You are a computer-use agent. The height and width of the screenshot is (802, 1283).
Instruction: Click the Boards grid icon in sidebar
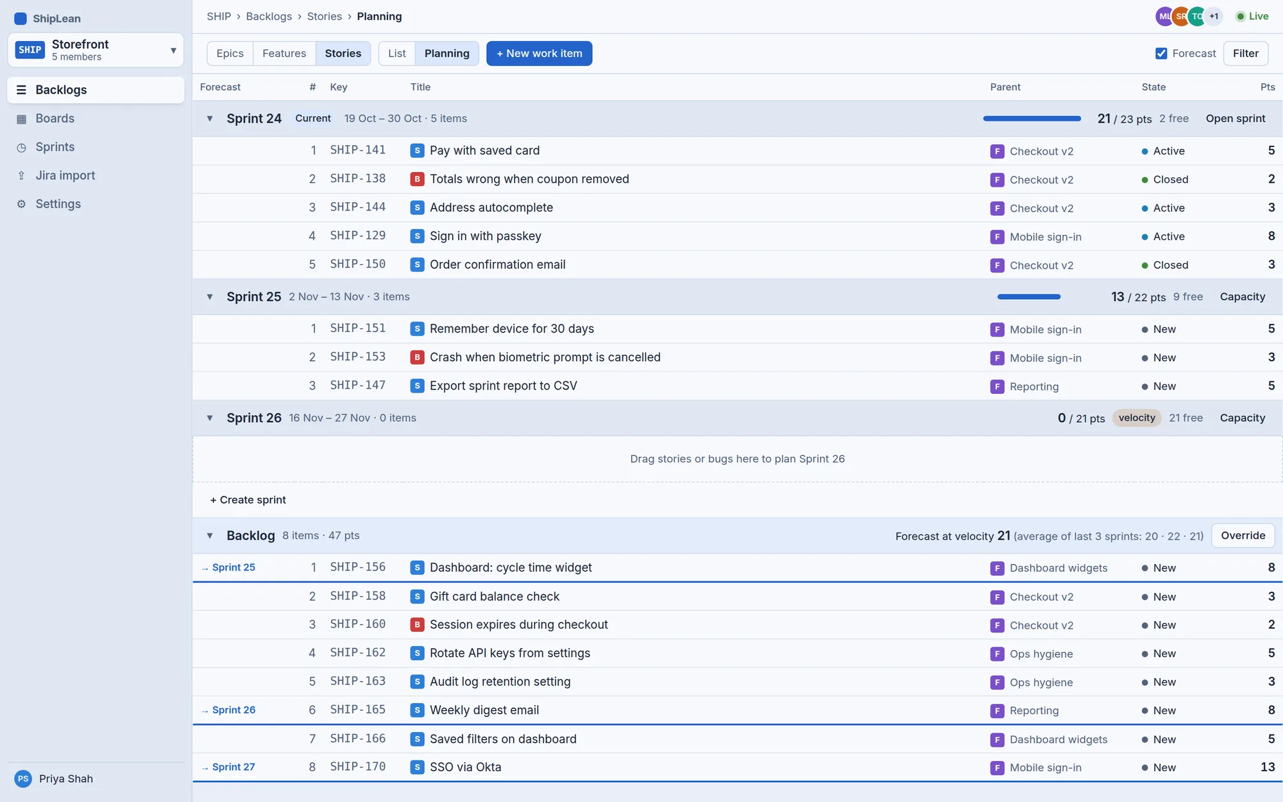21,119
